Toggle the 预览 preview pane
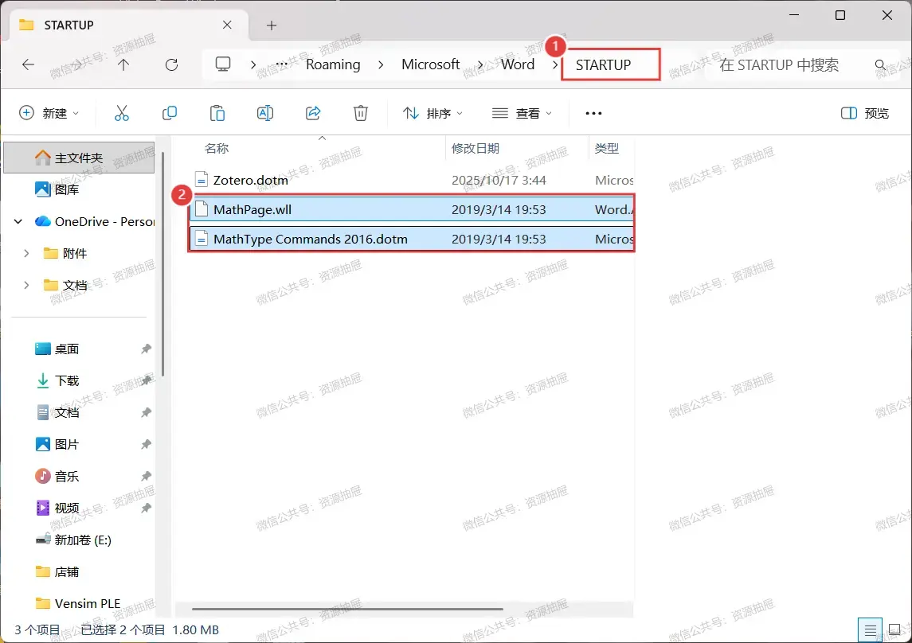 click(864, 113)
